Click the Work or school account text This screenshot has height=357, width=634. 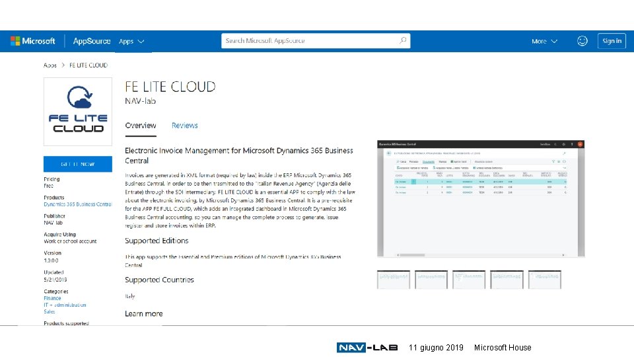(x=70, y=241)
